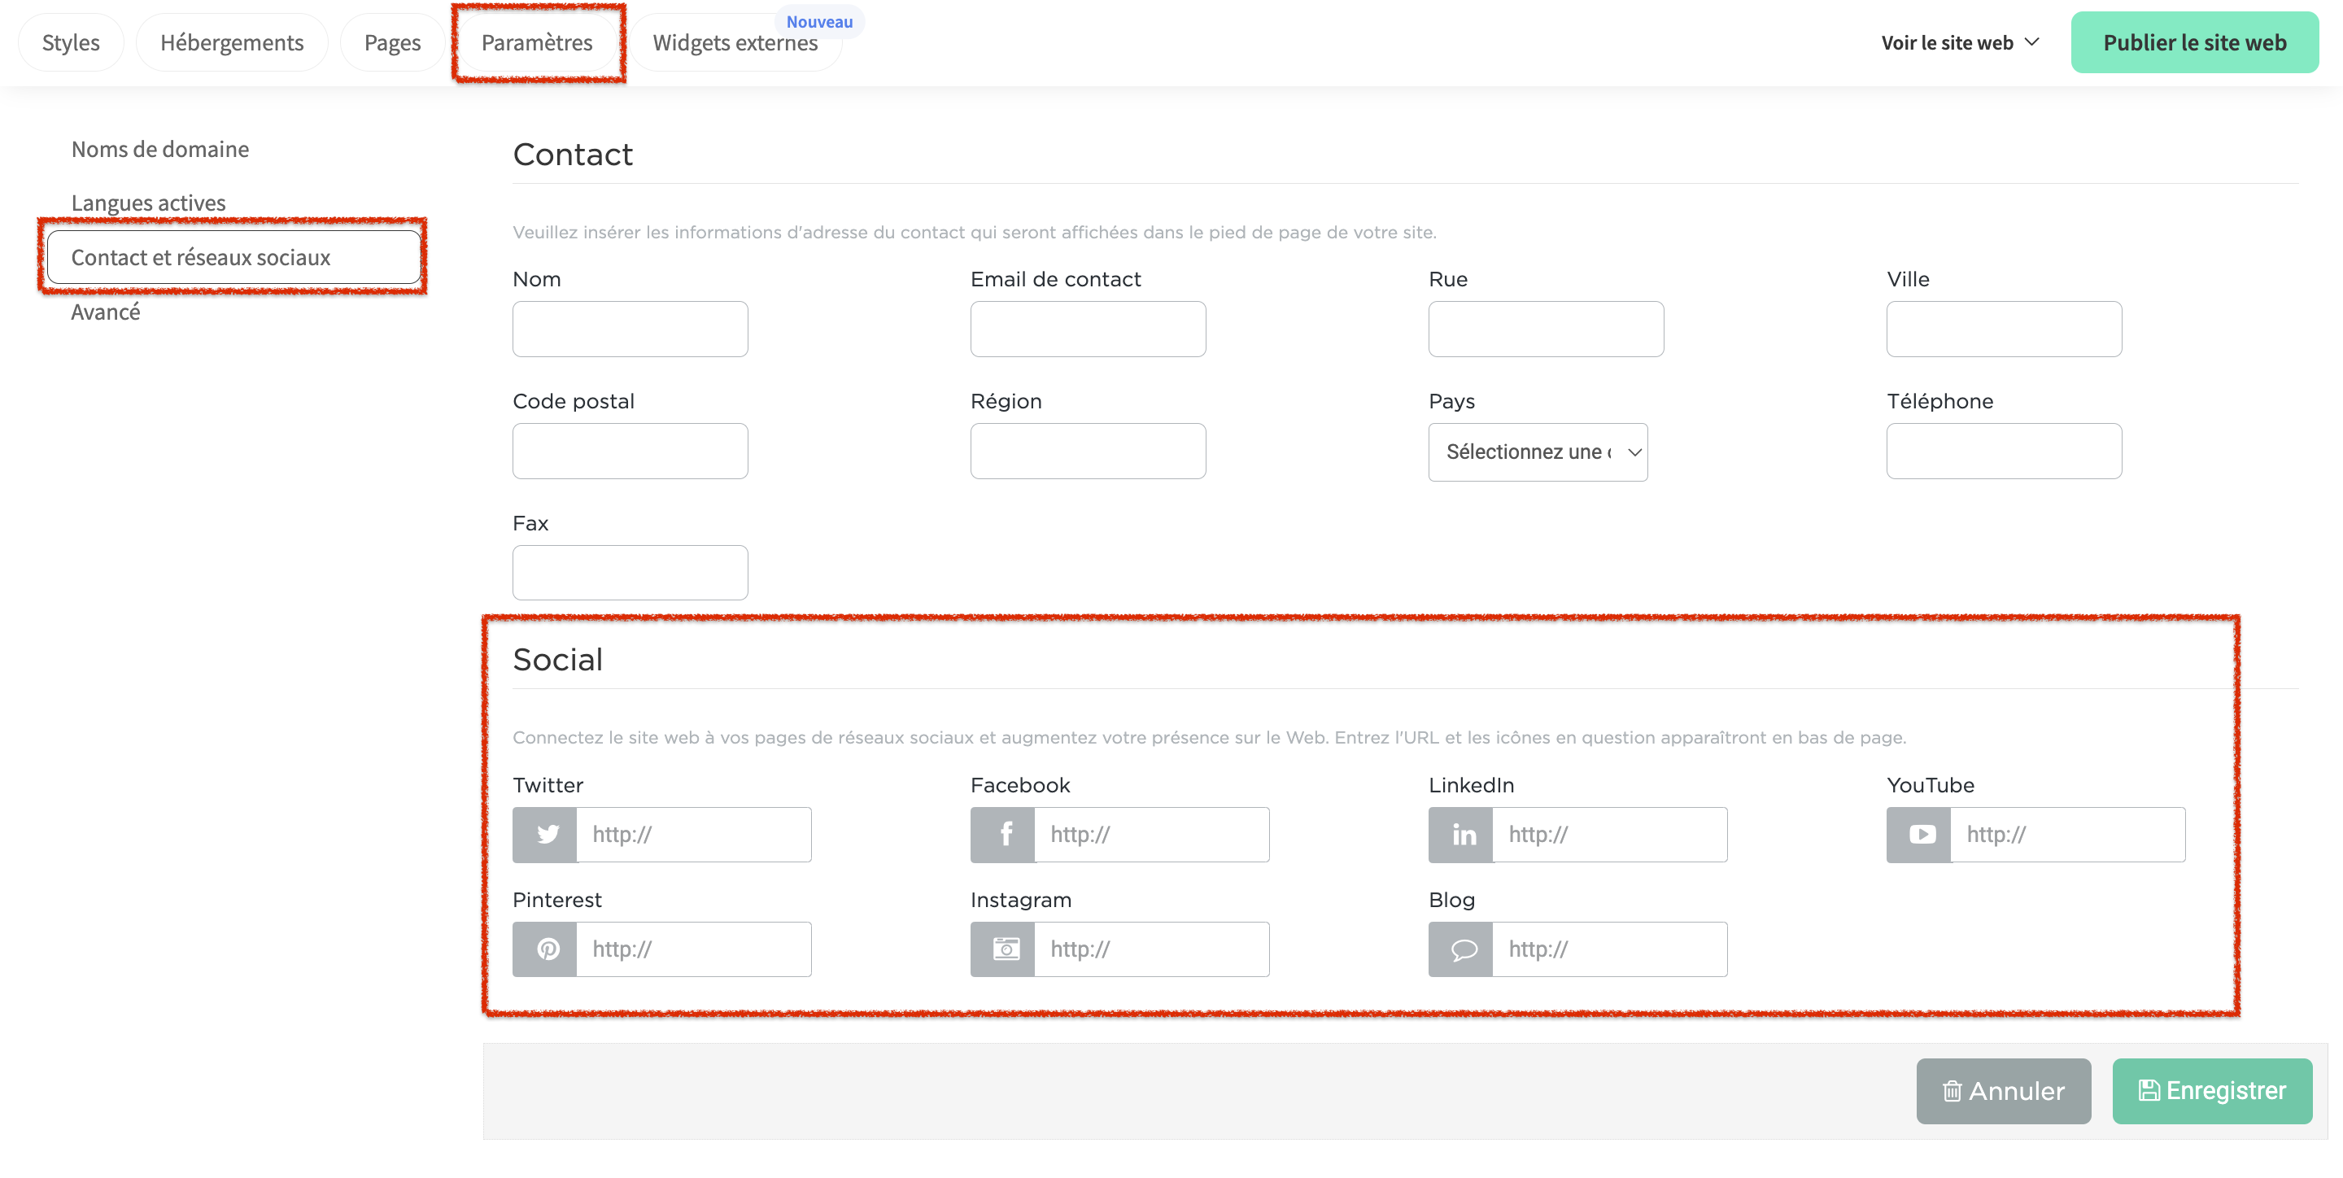Image resolution: width=2343 pixels, height=1178 pixels.
Task: Expand the Voir le site web menu
Action: pos(1960,43)
